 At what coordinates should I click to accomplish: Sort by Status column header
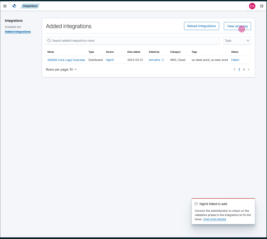[x=235, y=52]
